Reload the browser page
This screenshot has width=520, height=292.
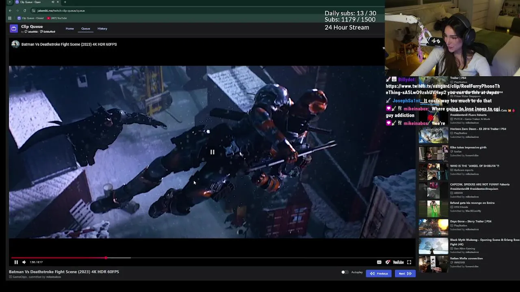[25, 11]
